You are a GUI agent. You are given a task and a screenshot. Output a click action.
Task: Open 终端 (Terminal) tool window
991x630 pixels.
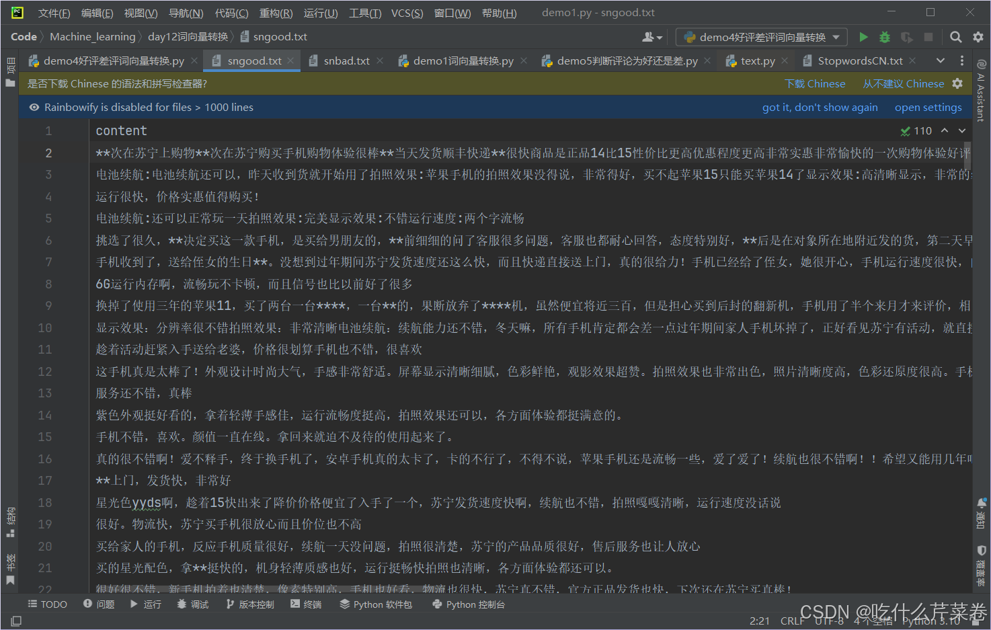click(306, 604)
